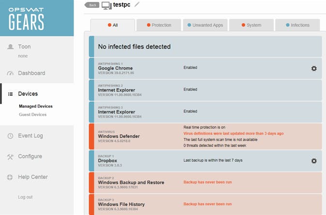Select Internet Explorer under Antiphishing 2
The image size is (326, 215).
[117, 90]
